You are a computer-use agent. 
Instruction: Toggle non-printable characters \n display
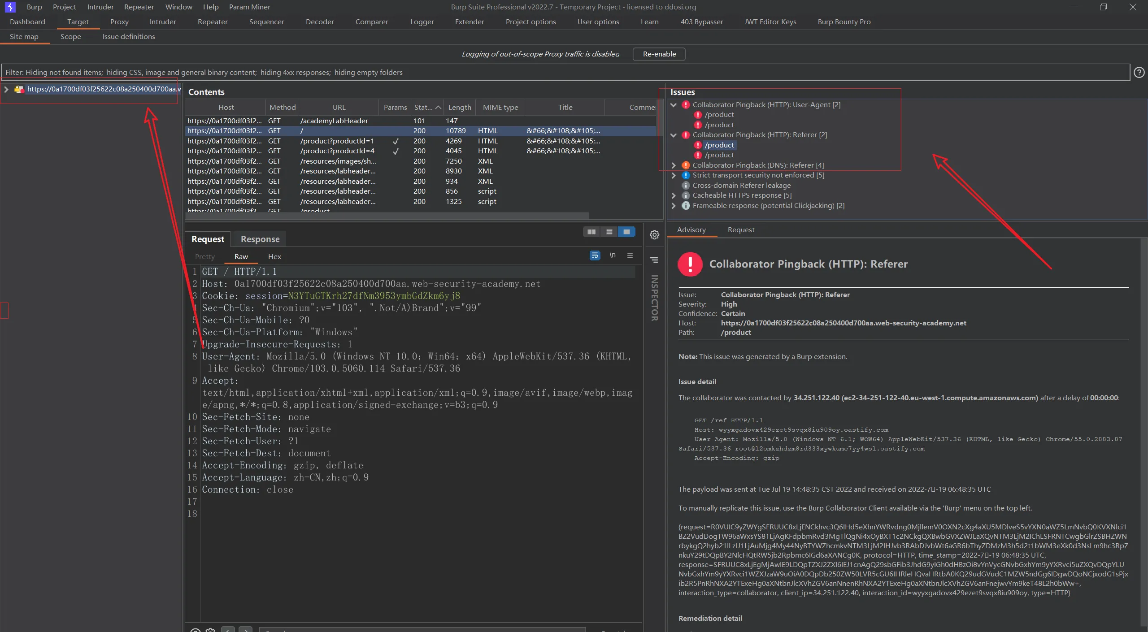pos(613,255)
